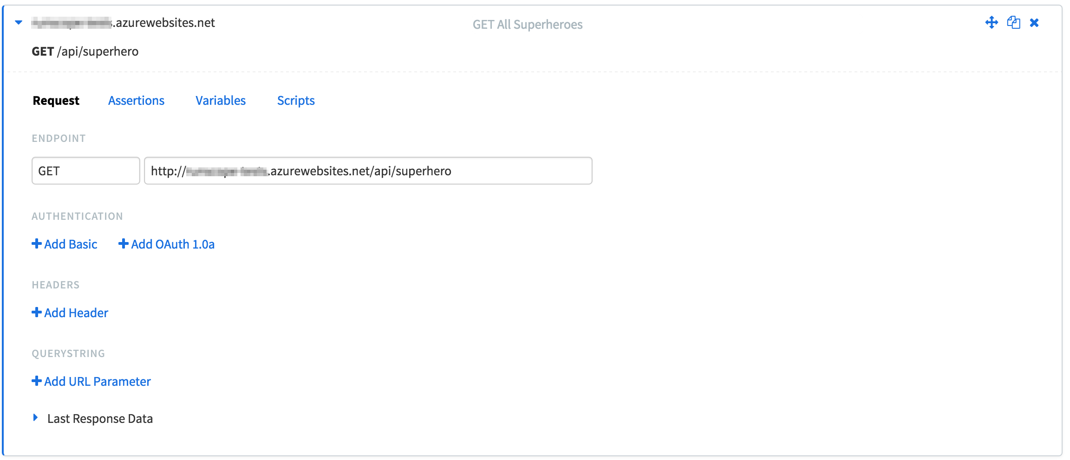1070x460 pixels.
Task: Add OAuth 1.0a authentication
Action: pyautogui.click(x=173, y=244)
